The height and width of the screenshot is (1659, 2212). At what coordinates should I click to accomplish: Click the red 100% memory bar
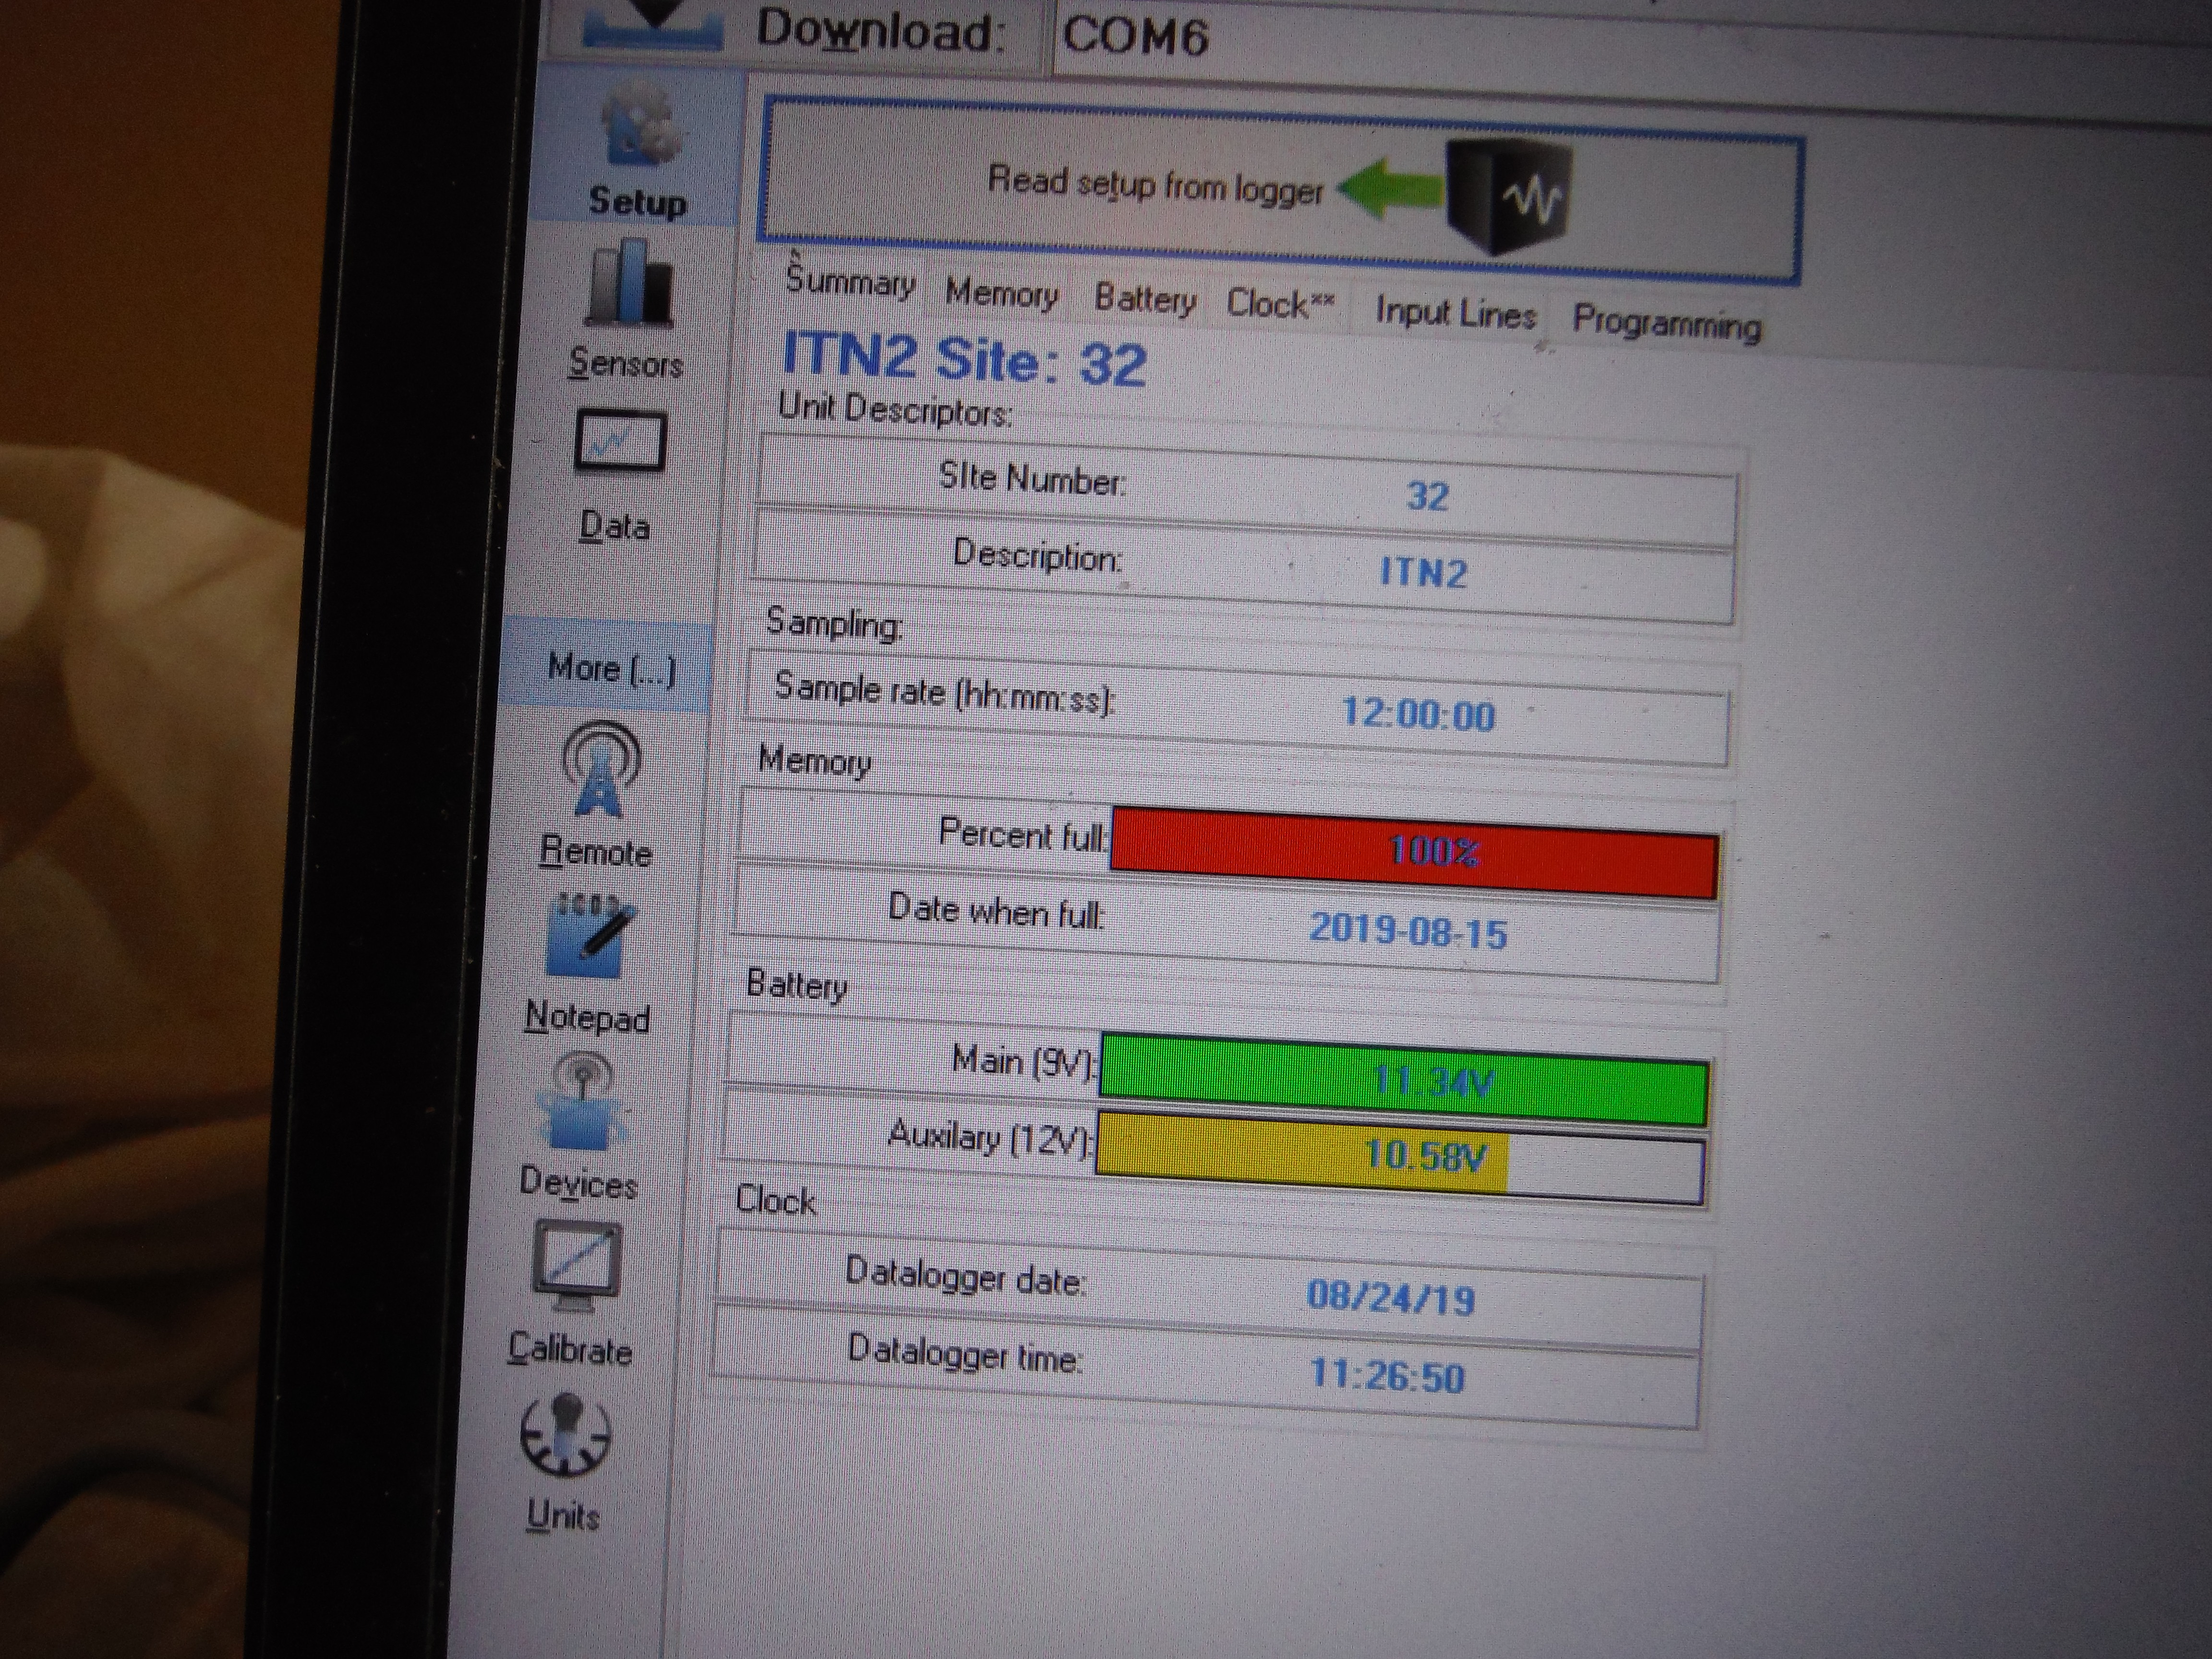[x=1414, y=852]
